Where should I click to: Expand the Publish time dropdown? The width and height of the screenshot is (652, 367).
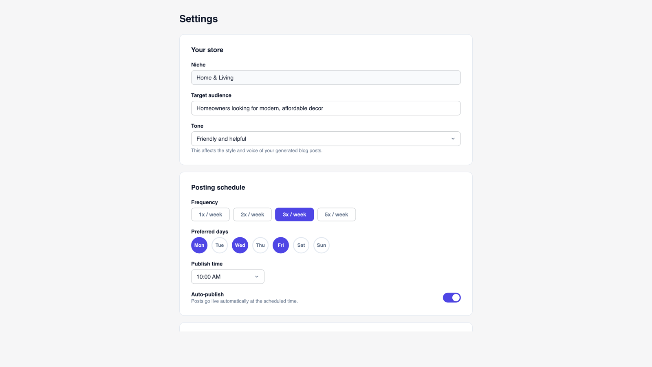(227, 276)
